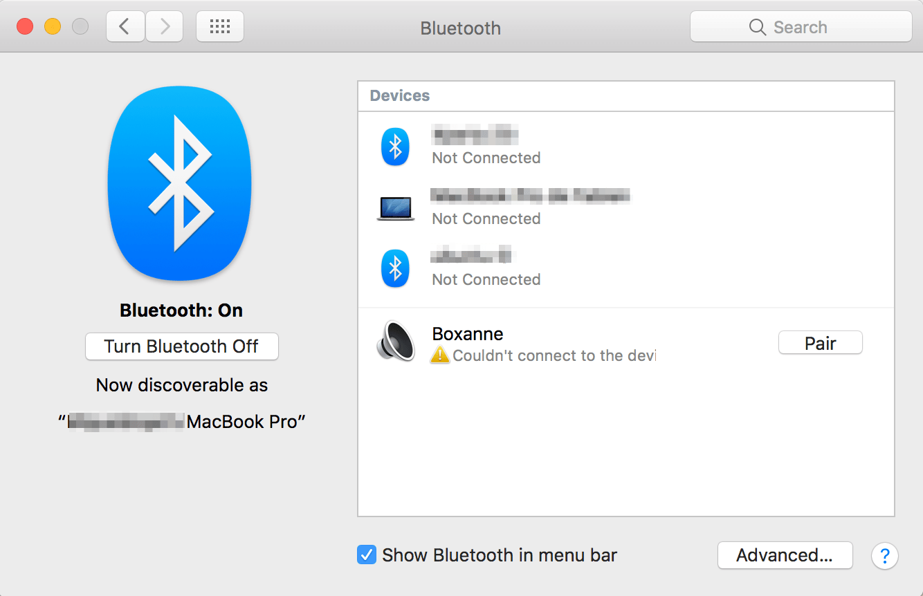
Task: Open Bluetooth help with the question mark
Action: coord(885,556)
